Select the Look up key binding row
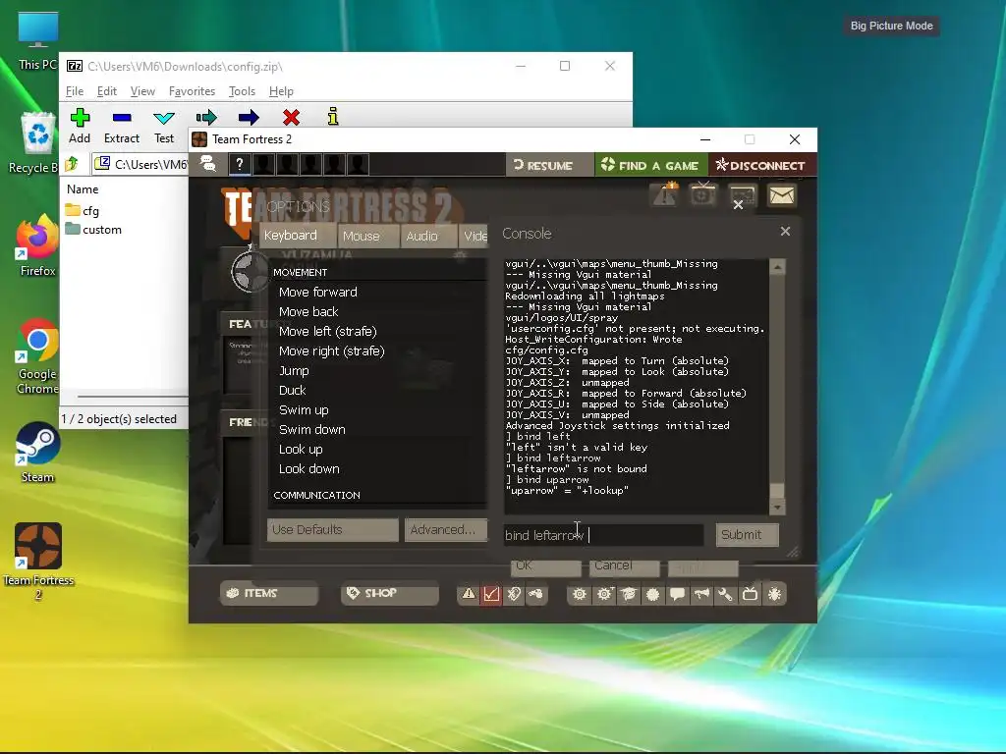1006x754 pixels. [x=377, y=450]
